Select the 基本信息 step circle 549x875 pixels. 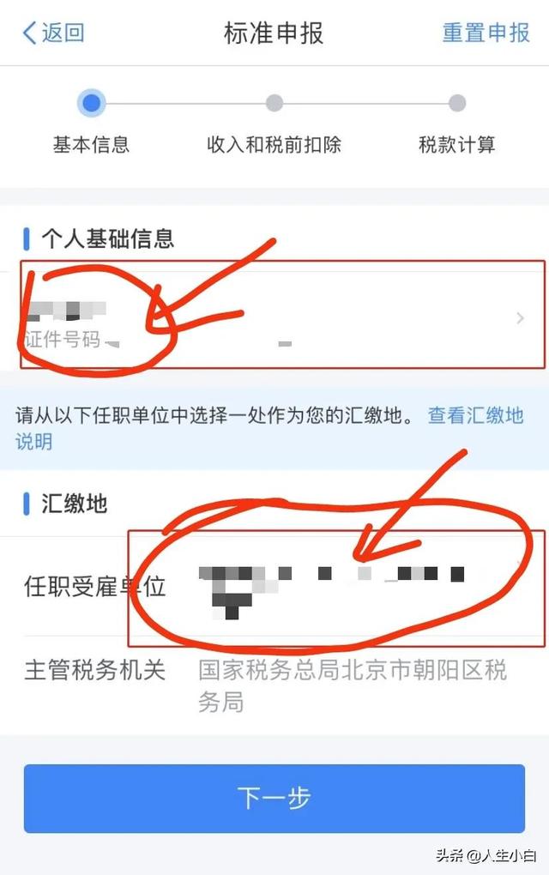[92, 103]
